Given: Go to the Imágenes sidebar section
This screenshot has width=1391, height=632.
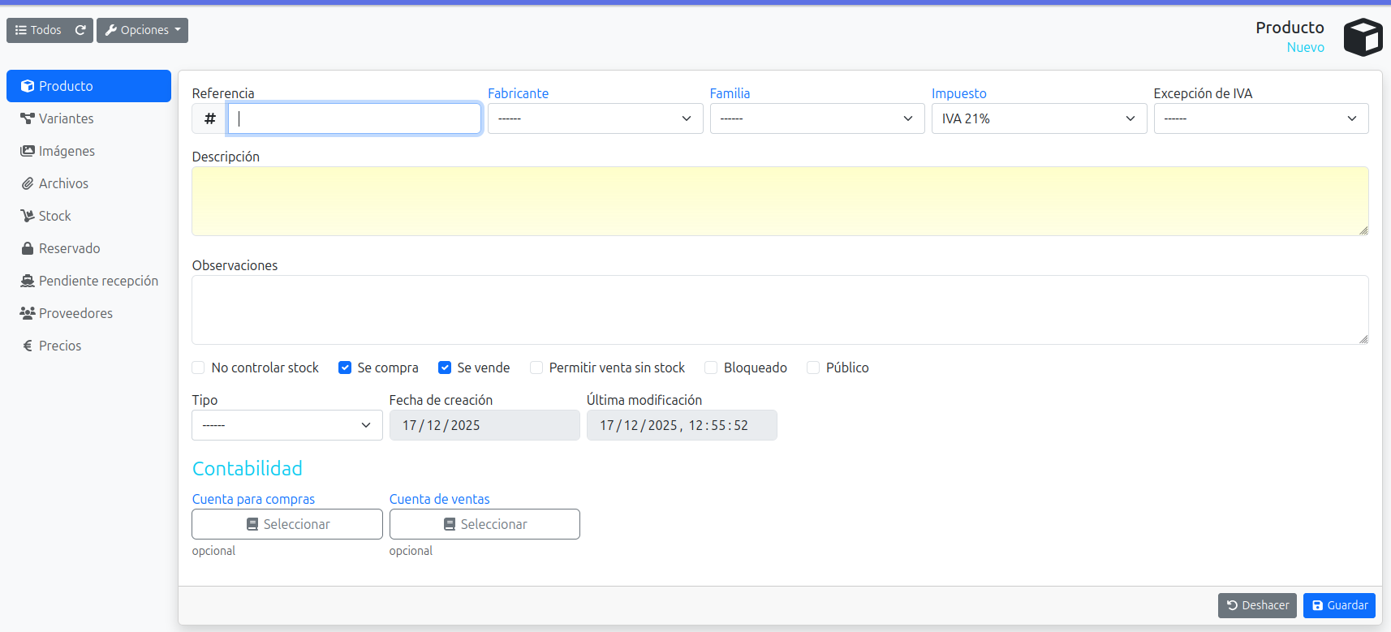Looking at the screenshot, I should (x=67, y=151).
